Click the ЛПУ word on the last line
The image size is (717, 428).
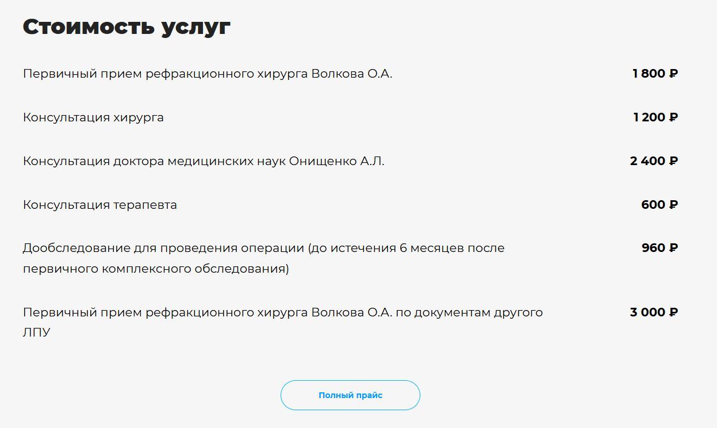click(x=37, y=333)
